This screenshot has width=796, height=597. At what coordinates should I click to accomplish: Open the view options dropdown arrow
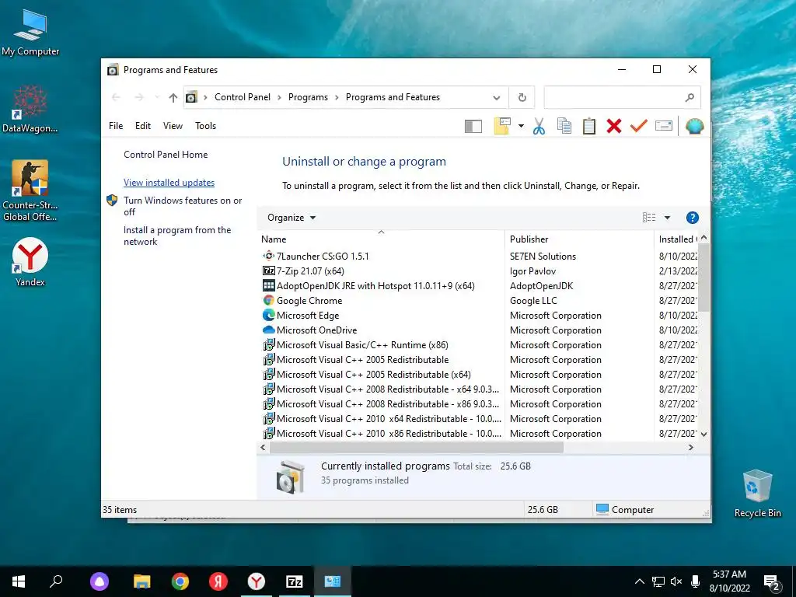[x=667, y=218]
